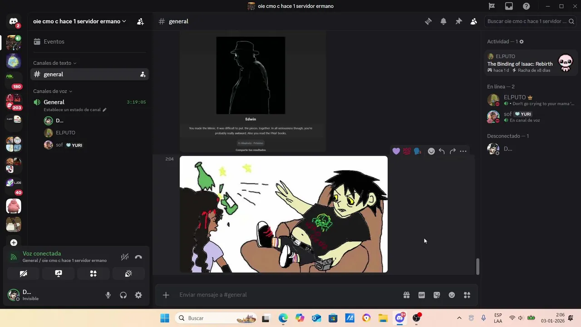This screenshot has width=581, height=327.
Task: Share your screen button
Action: coord(59,273)
